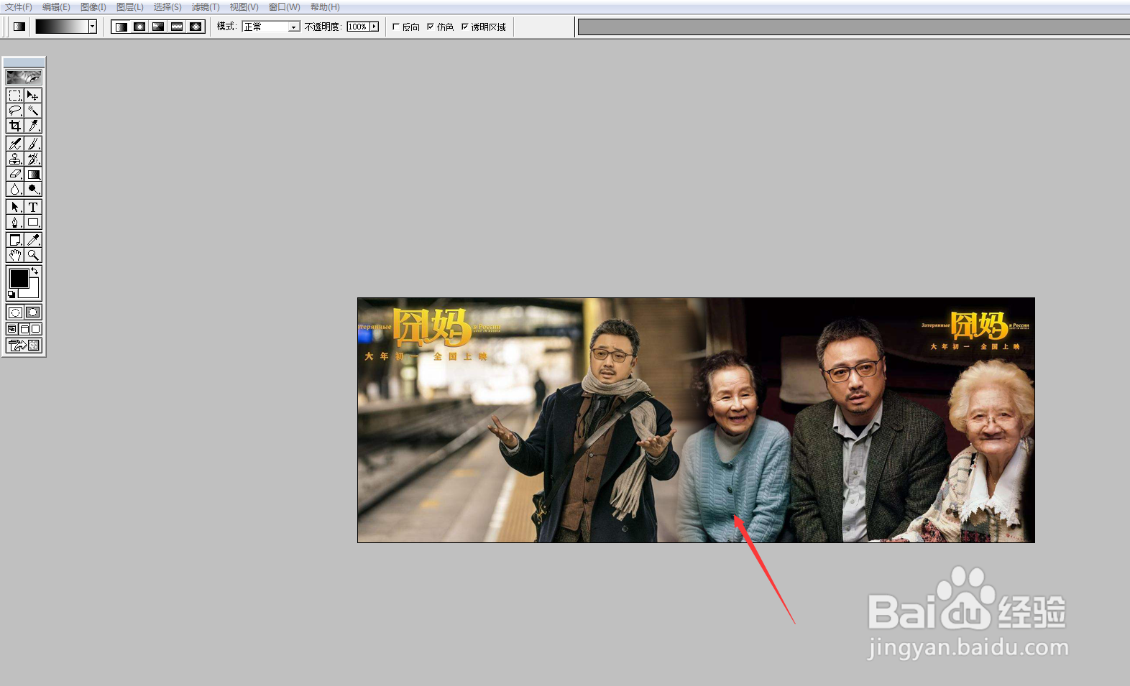Click the gradient preview swatch
Screen dimensions: 1130x686
62,27
